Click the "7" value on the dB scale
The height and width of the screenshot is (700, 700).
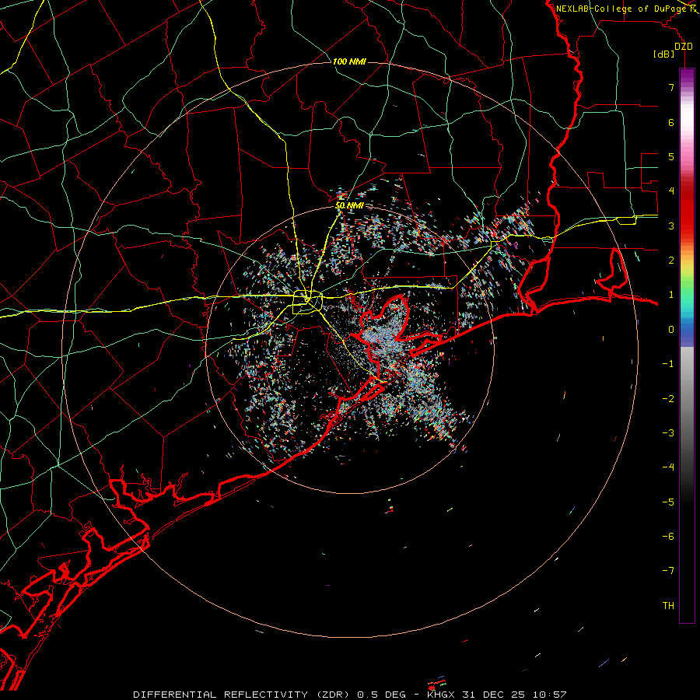[671, 87]
